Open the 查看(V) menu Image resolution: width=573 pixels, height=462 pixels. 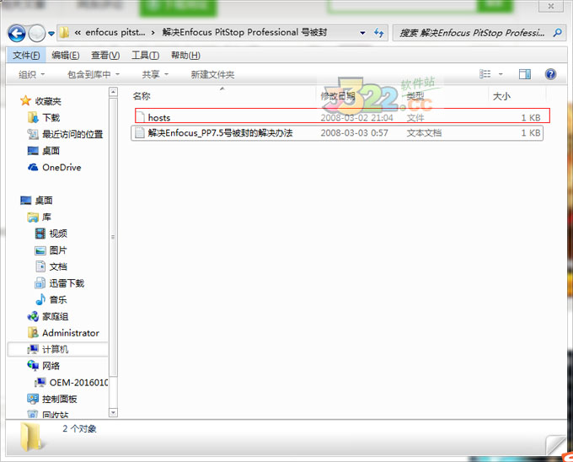coord(105,55)
